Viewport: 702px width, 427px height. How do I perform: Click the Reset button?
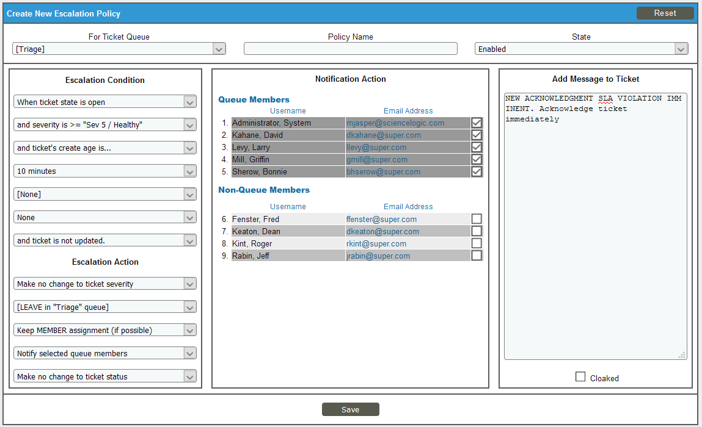(x=665, y=13)
